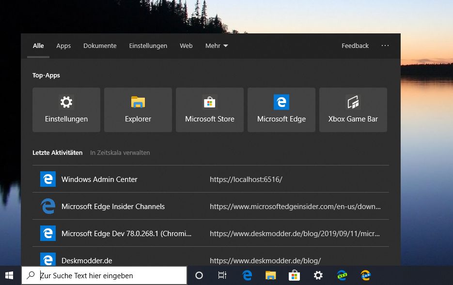Click the magnifier icon in search box
Viewport: 453px width, 285px height.
click(31, 275)
